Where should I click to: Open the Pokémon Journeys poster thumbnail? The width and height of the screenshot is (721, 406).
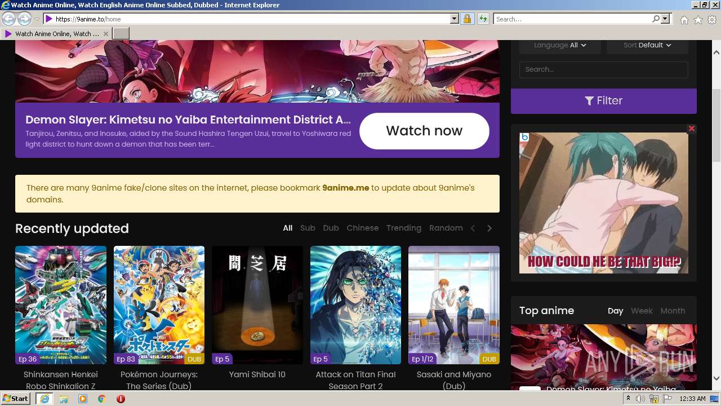(159, 305)
